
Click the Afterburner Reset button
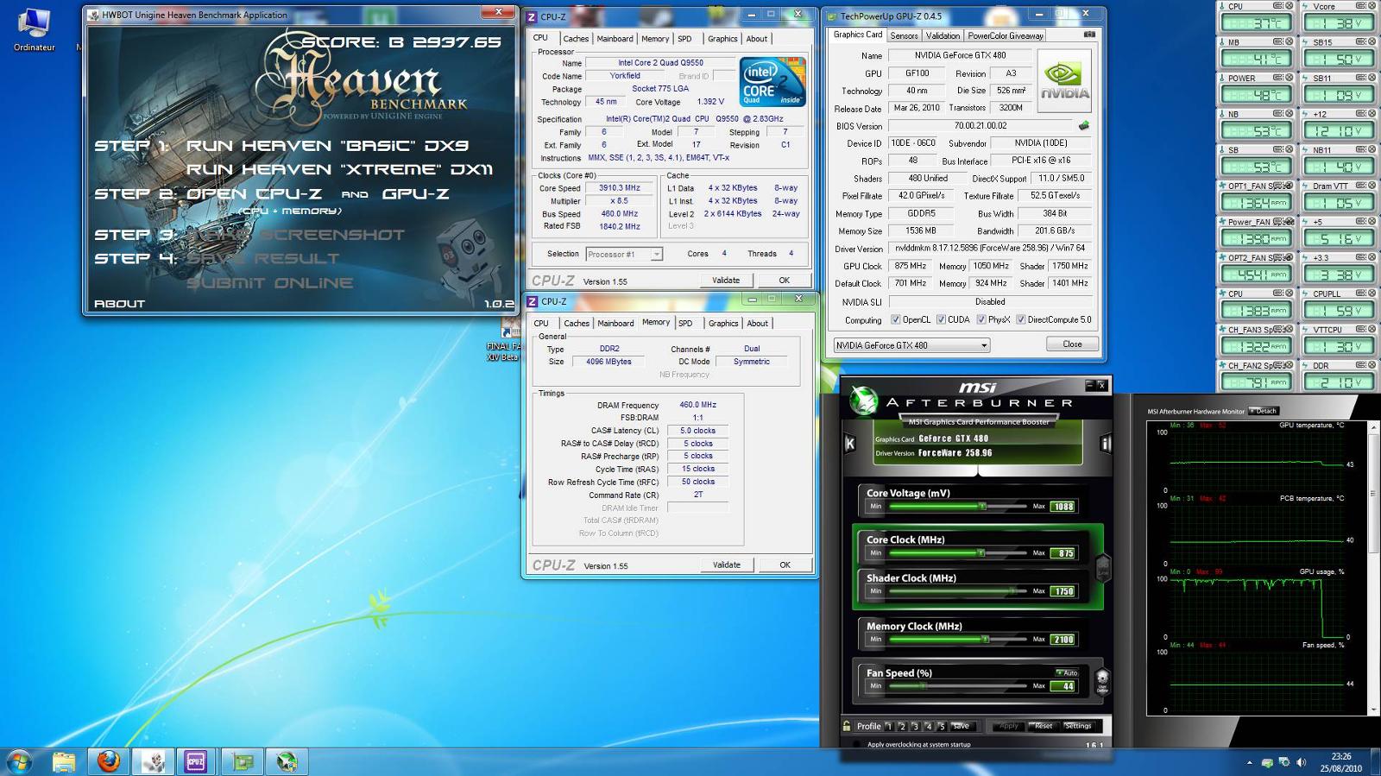[1043, 726]
